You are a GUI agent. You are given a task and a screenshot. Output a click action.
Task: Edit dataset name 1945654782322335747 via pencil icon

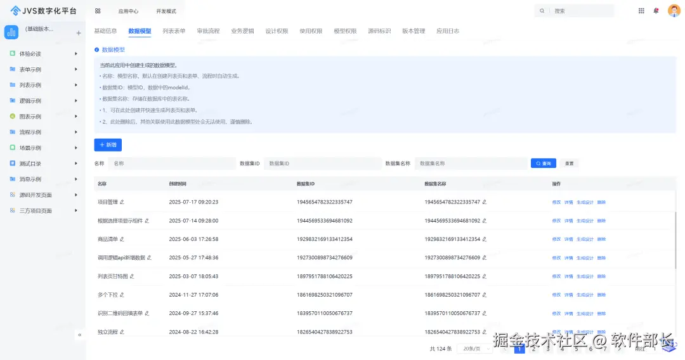485,202
